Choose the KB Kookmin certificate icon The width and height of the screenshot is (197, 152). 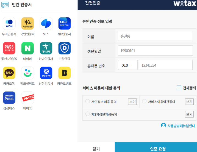[x=27, y=24]
